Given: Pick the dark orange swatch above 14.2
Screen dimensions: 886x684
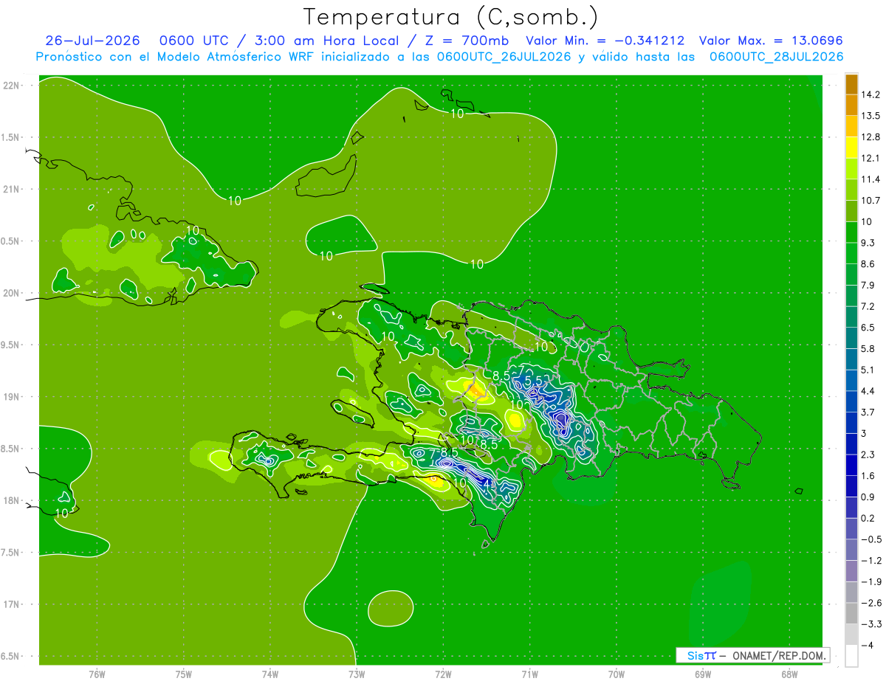Looking at the screenshot, I should (x=851, y=83).
